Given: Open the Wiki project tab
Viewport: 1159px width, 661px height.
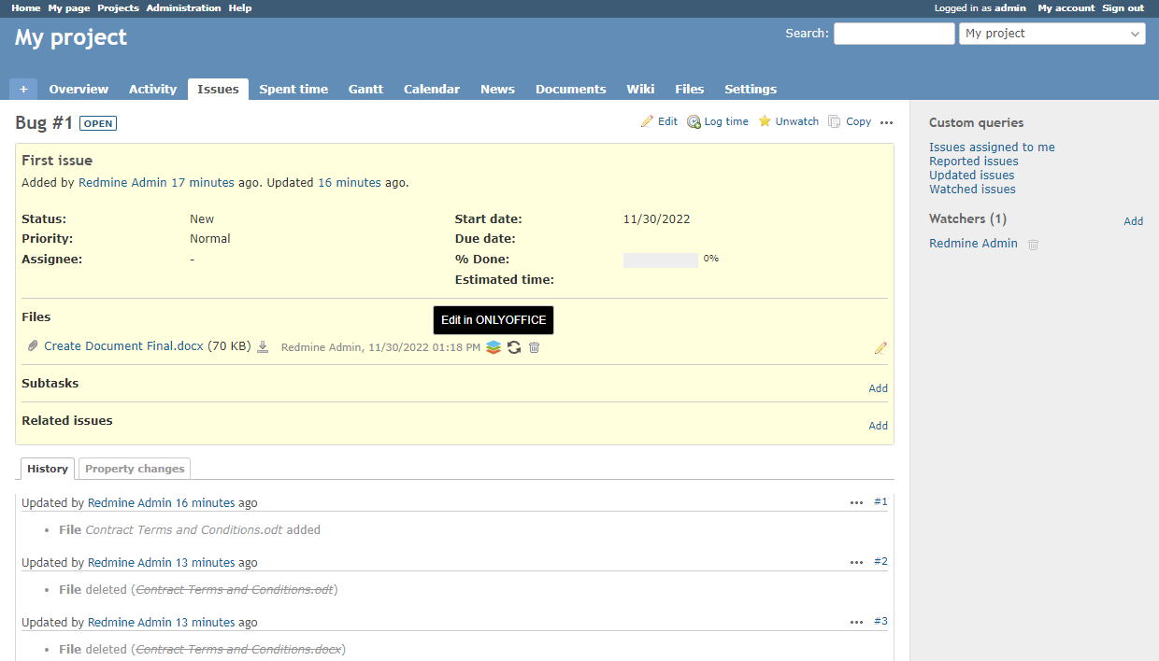Looking at the screenshot, I should tap(640, 89).
